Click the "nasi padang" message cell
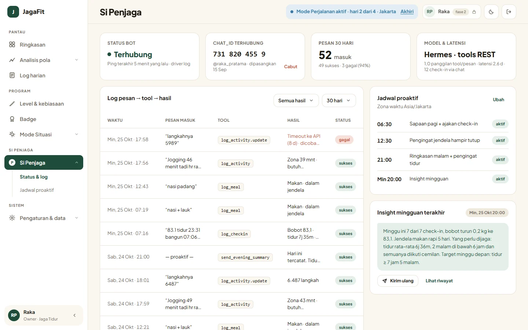Screen dimensions: 528x330 pos(181,187)
